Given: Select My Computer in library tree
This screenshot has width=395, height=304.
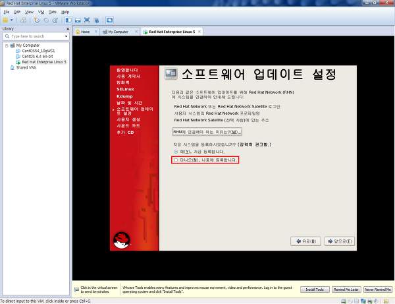Looking at the screenshot, I should click(x=28, y=46).
